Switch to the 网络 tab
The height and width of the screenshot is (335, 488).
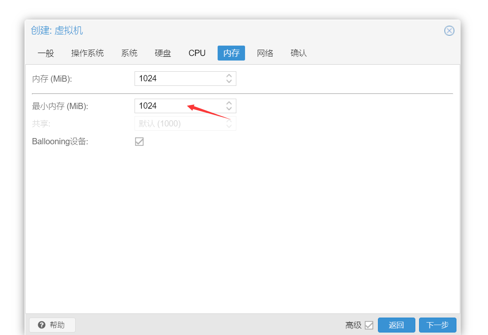coord(265,53)
